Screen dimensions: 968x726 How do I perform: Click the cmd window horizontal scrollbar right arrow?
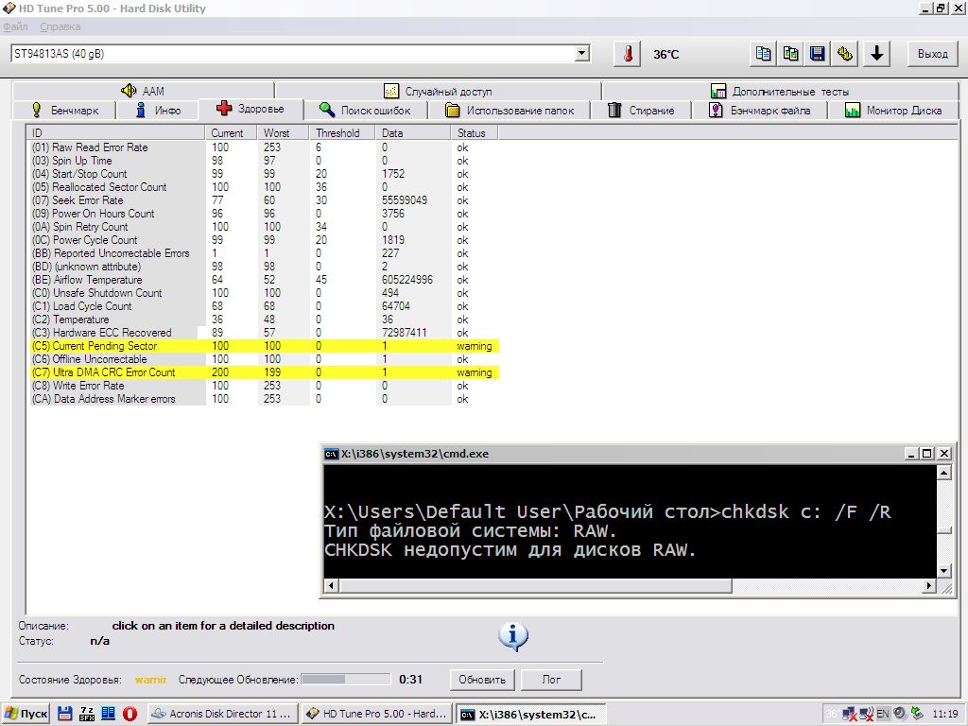coord(929,585)
